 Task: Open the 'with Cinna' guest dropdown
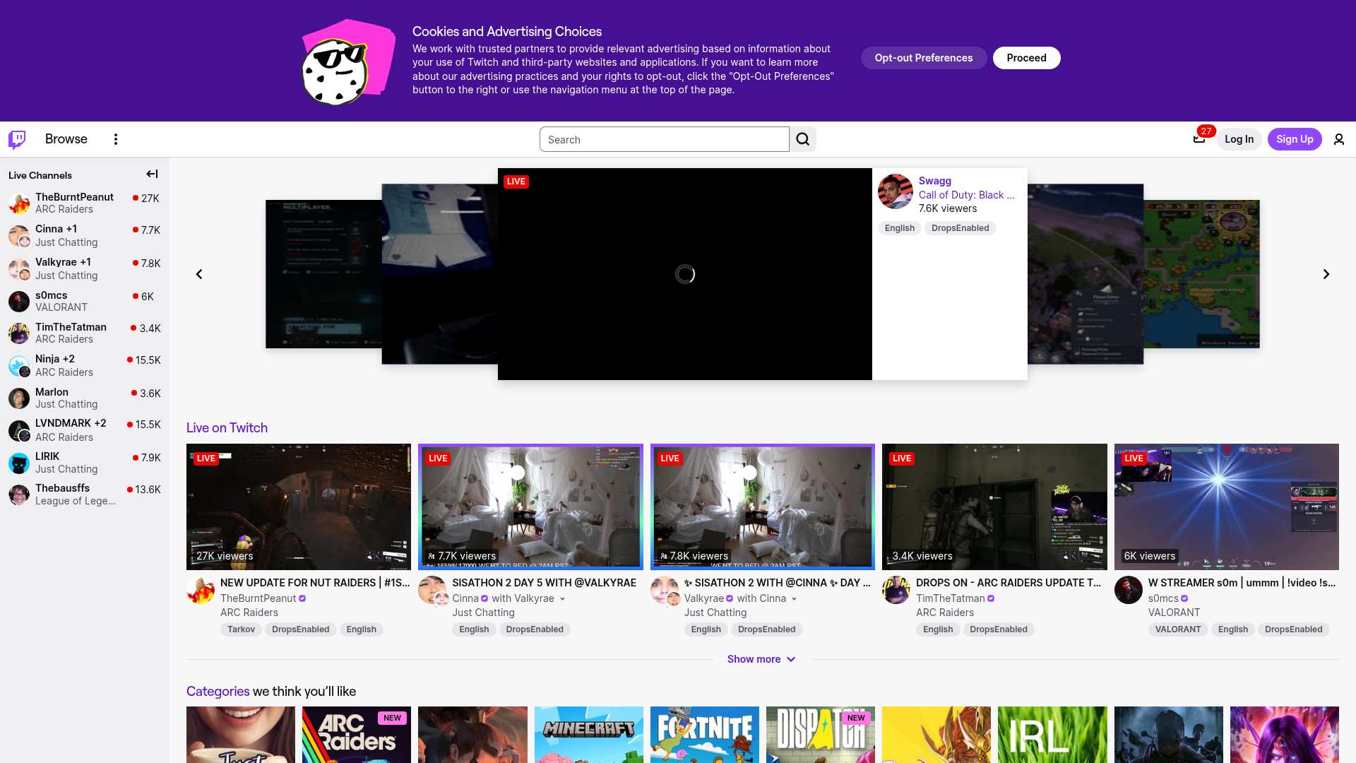coord(794,598)
